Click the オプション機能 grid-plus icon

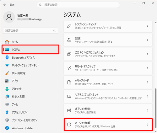pos(69,110)
